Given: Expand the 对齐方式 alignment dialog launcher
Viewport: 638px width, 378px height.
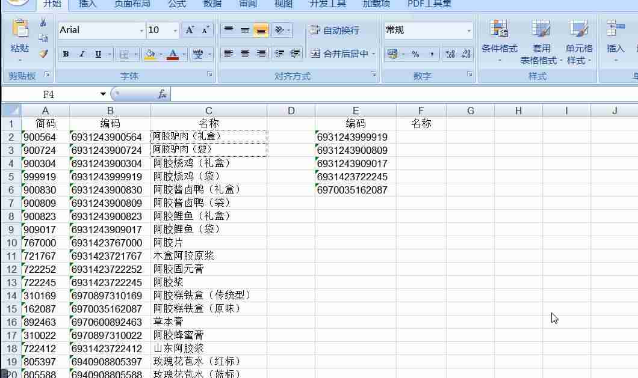Looking at the screenshot, I should pyautogui.click(x=373, y=75).
